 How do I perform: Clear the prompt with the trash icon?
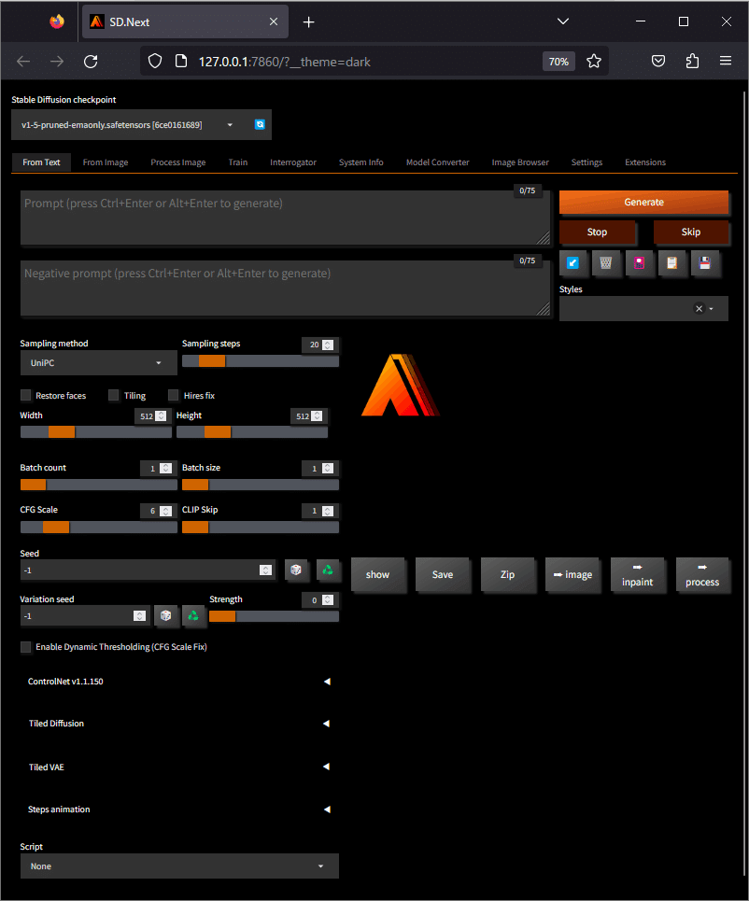[605, 263]
